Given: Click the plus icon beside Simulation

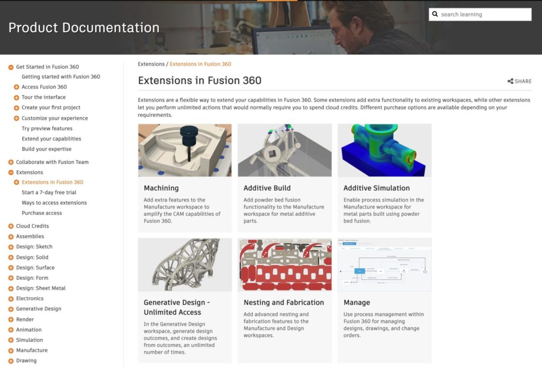Looking at the screenshot, I should (11, 340).
